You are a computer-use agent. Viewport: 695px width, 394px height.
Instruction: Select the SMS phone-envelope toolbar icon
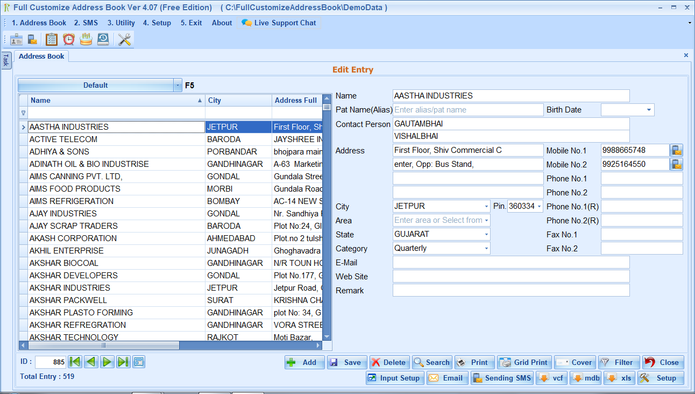coord(31,39)
